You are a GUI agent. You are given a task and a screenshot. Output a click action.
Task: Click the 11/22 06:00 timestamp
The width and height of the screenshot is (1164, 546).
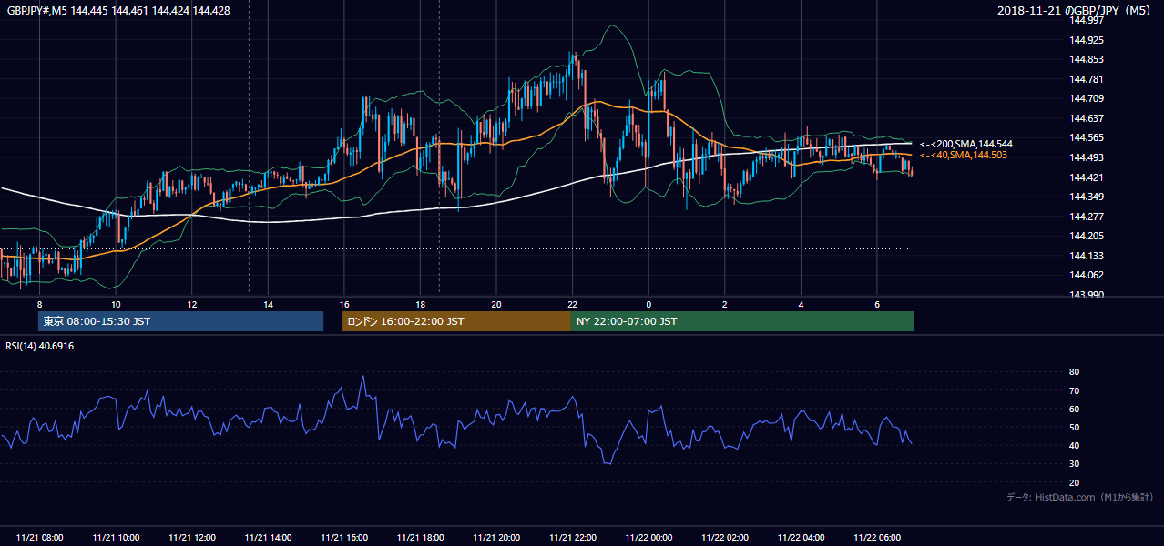877,538
